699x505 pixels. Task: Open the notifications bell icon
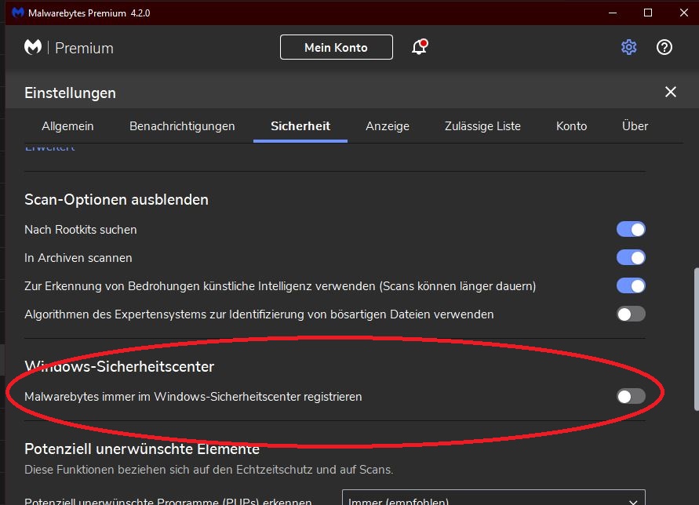[419, 47]
